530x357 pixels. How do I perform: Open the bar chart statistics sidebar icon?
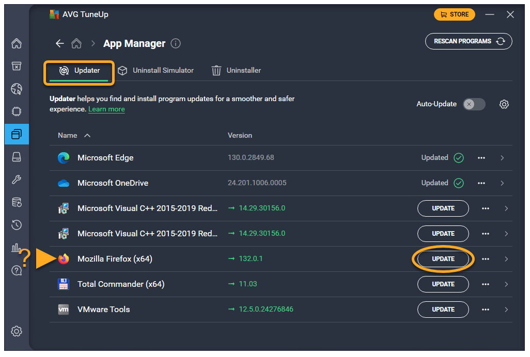pos(17,248)
